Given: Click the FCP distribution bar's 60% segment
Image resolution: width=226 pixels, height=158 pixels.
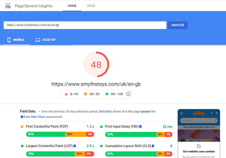Looking at the screenshot, I should [x=46, y=134].
